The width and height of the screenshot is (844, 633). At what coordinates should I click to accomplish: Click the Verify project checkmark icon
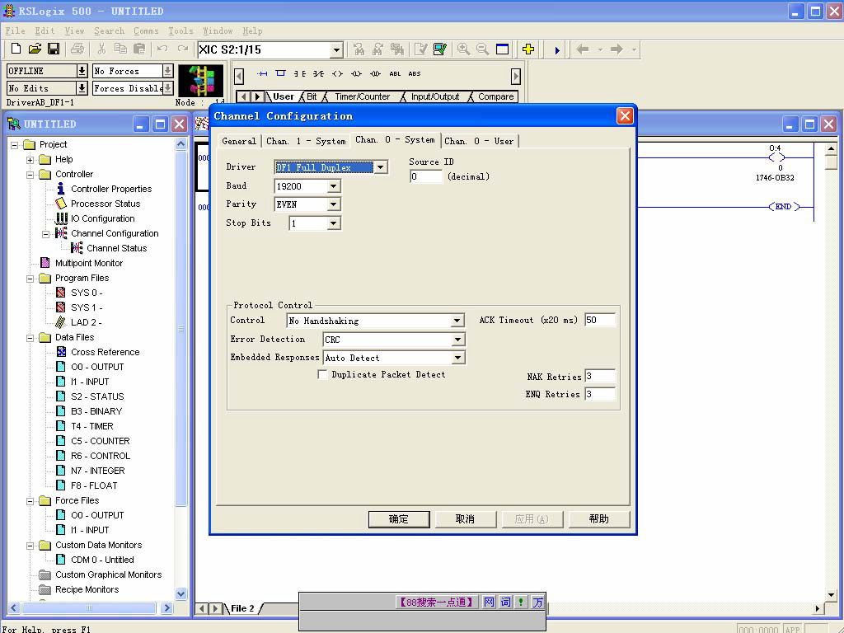pyautogui.click(x=440, y=49)
